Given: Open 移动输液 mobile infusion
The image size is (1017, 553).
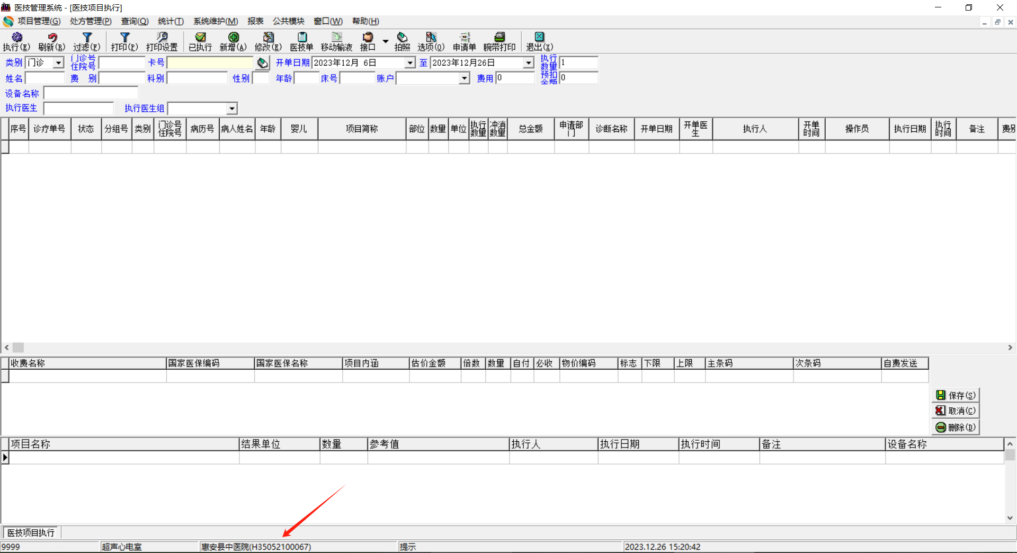Looking at the screenshot, I should pos(337,41).
